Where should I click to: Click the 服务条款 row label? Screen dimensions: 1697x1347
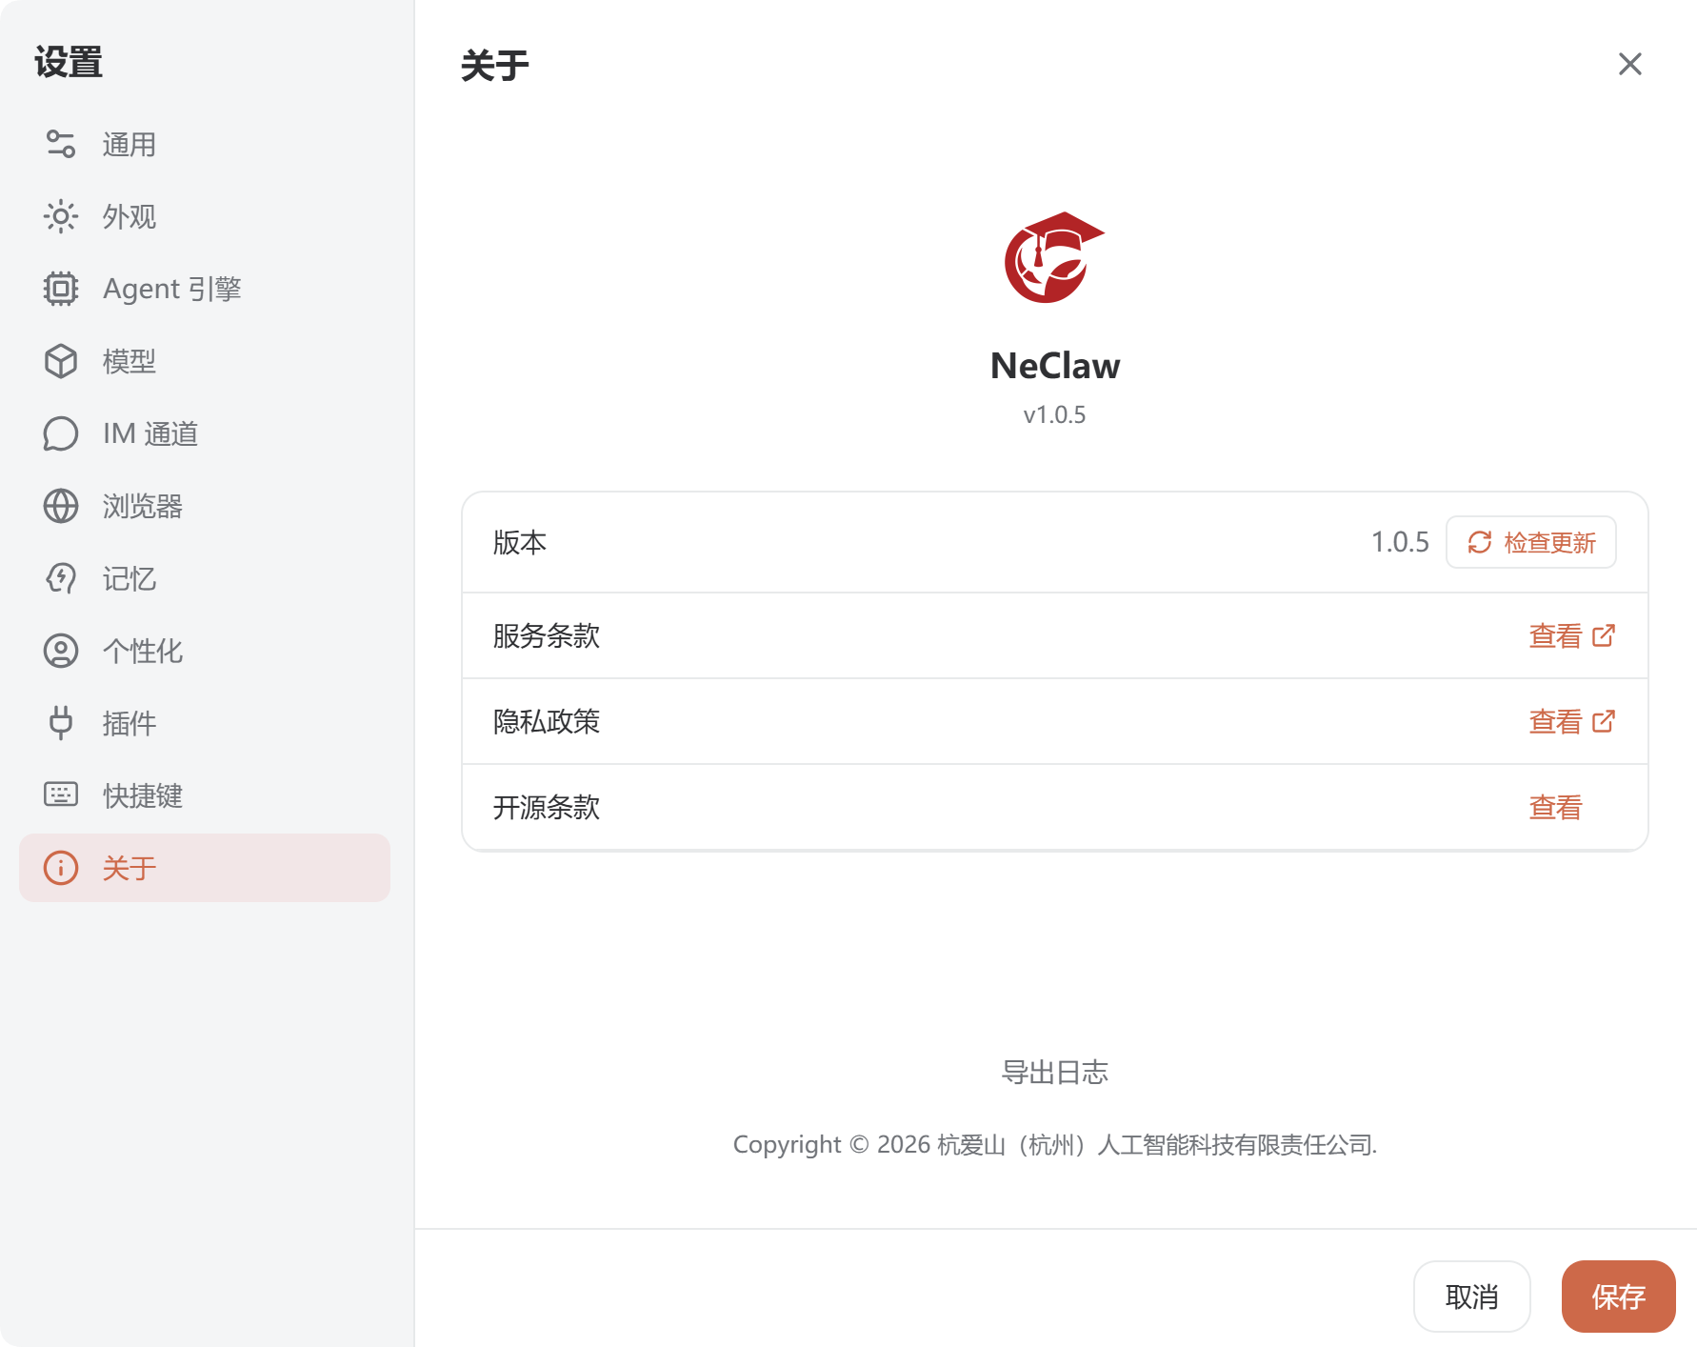(x=546, y=635)
